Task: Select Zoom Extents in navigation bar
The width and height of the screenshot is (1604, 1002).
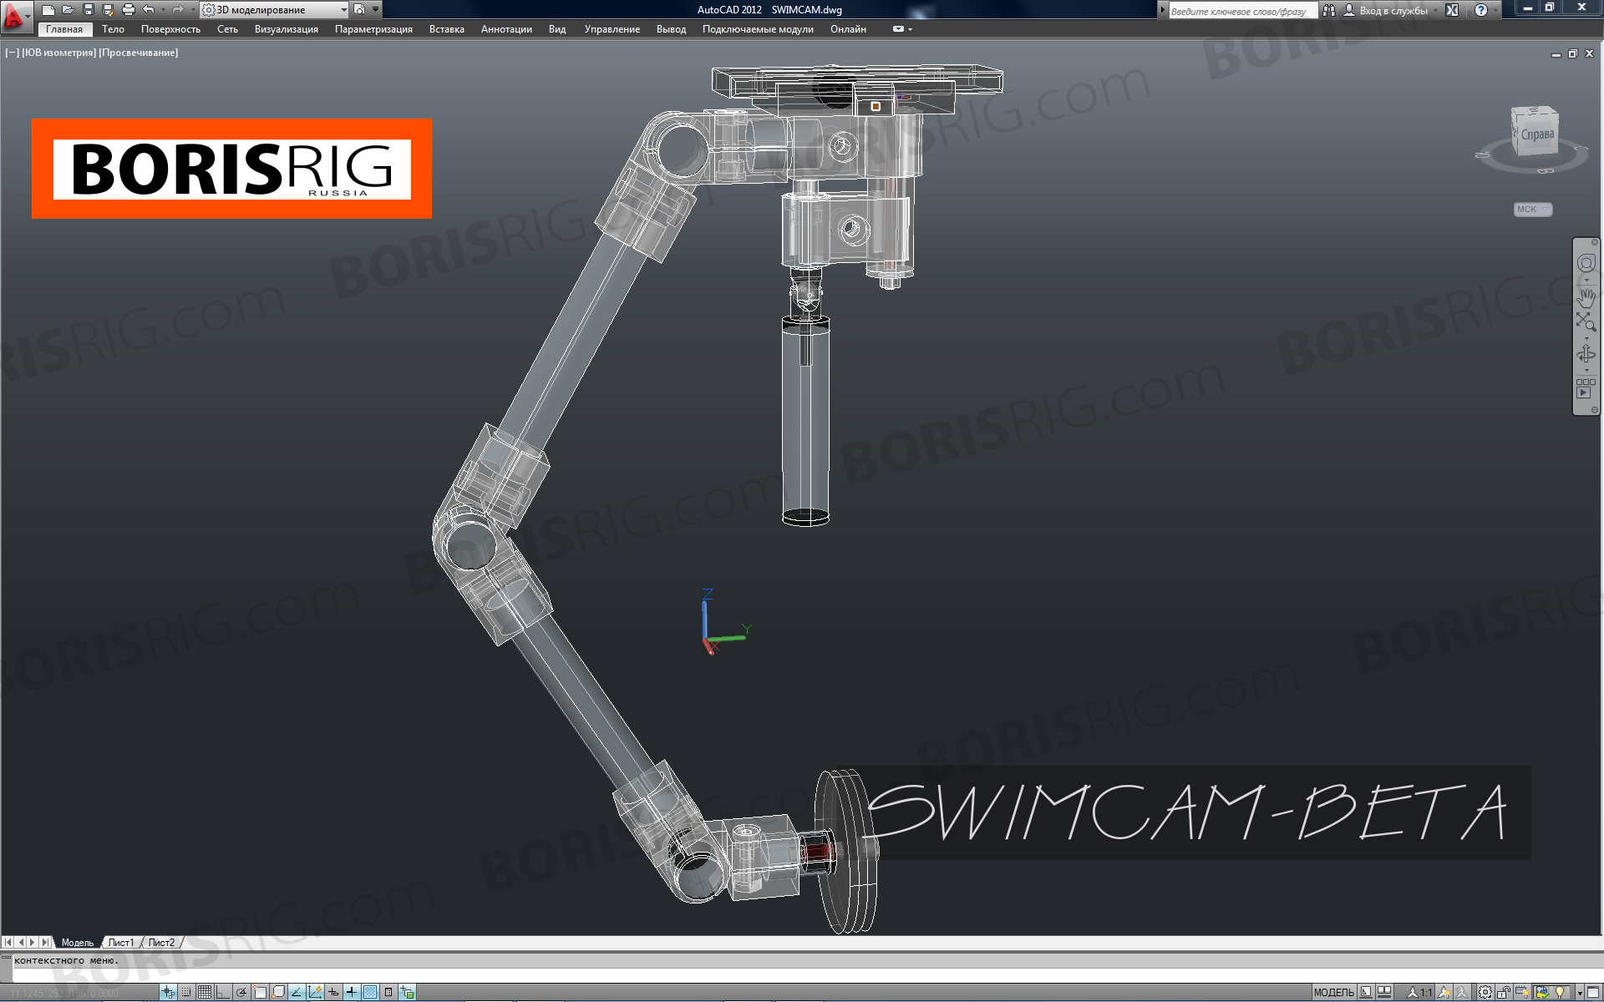Action: 1586,322
